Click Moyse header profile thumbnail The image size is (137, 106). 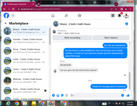[56, 24]
